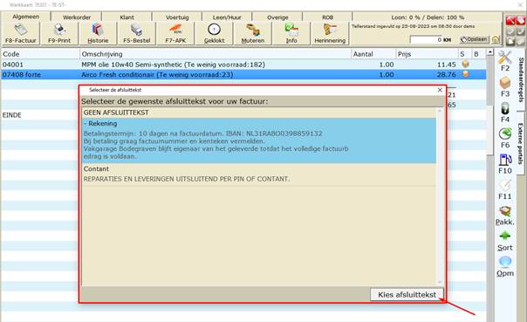Open the Voertuig tab

tap(177, 17)
